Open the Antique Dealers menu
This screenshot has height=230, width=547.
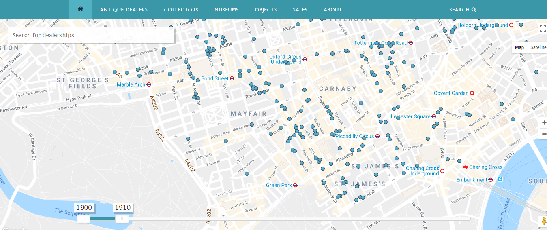[x=124, y=10]
